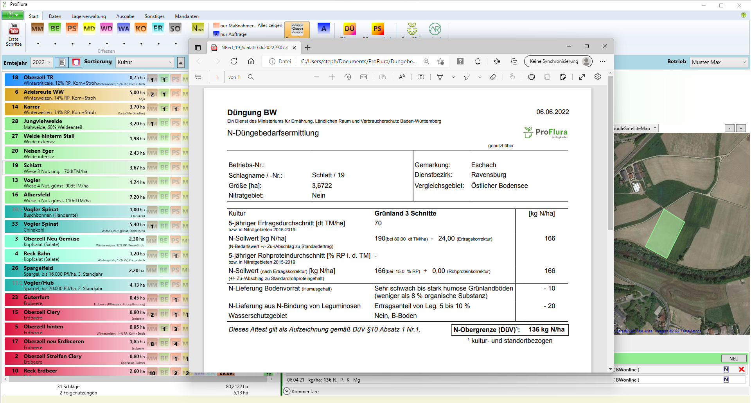Image resolution: width=751 pixels, height=403 pixels.
Task: Open the Lagerverwaltung ribbon tab
Action: (88, 16)
